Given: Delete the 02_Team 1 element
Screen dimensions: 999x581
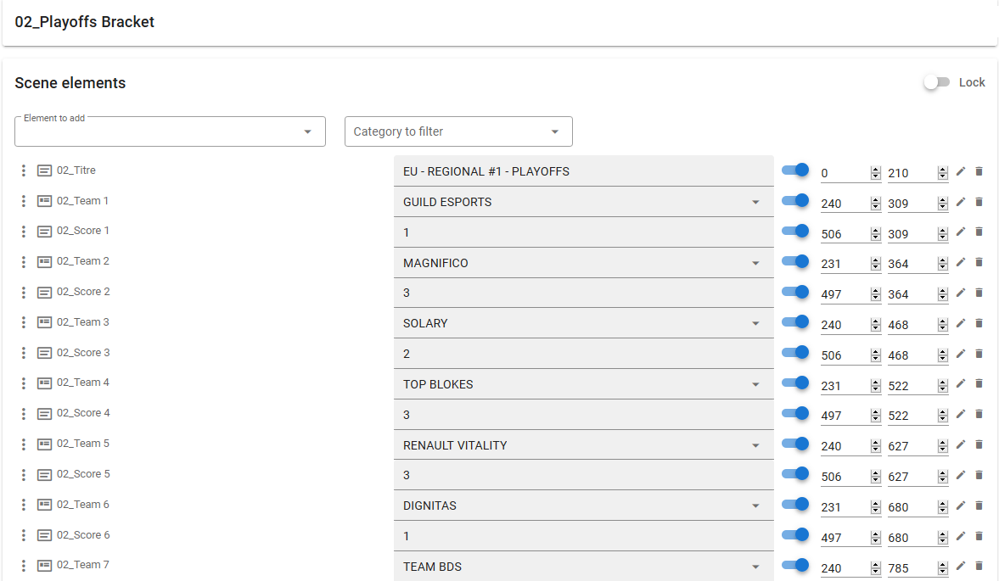Looking at the screenshot, I should pos(979,202).
